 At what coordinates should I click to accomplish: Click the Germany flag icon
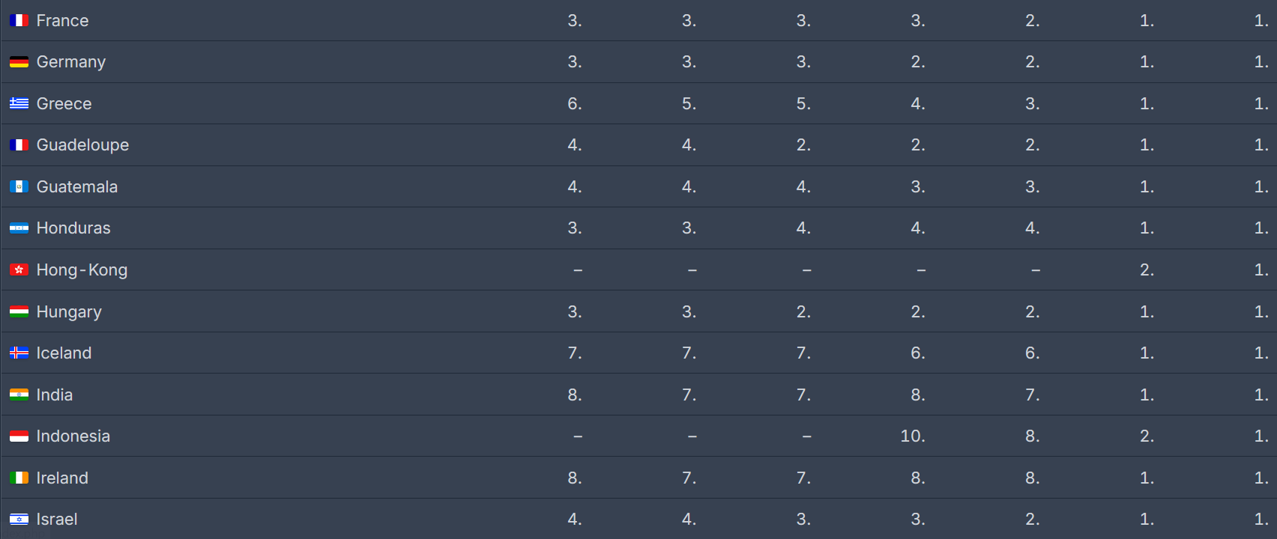pos(19,62)
